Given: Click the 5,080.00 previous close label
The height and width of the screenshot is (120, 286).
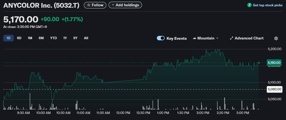Looking at the screenshot, I should pos(274,89).
